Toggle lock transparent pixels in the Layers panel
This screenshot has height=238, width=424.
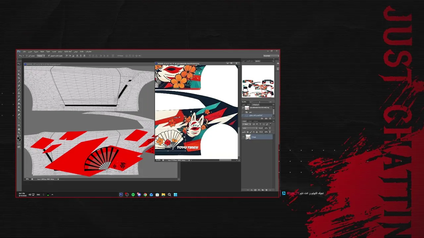click(x=248, y=132)
